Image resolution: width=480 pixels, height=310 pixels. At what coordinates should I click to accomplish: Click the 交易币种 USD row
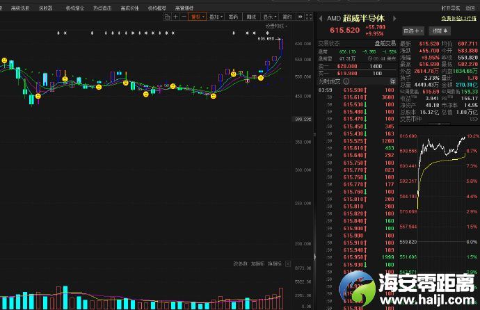pos(439,119)
